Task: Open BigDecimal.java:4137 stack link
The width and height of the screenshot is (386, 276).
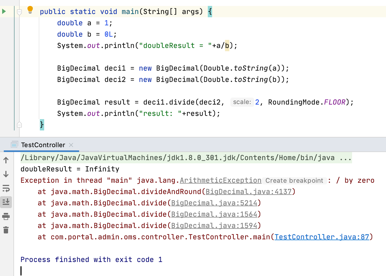Action: tap(249, 192)
